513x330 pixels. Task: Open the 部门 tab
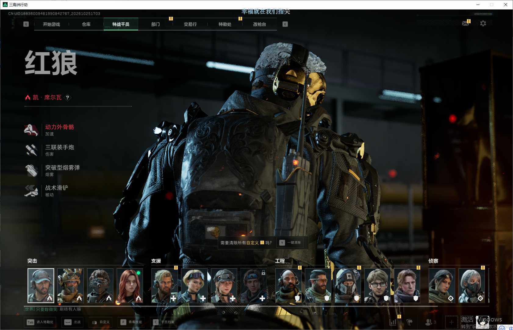156,24
